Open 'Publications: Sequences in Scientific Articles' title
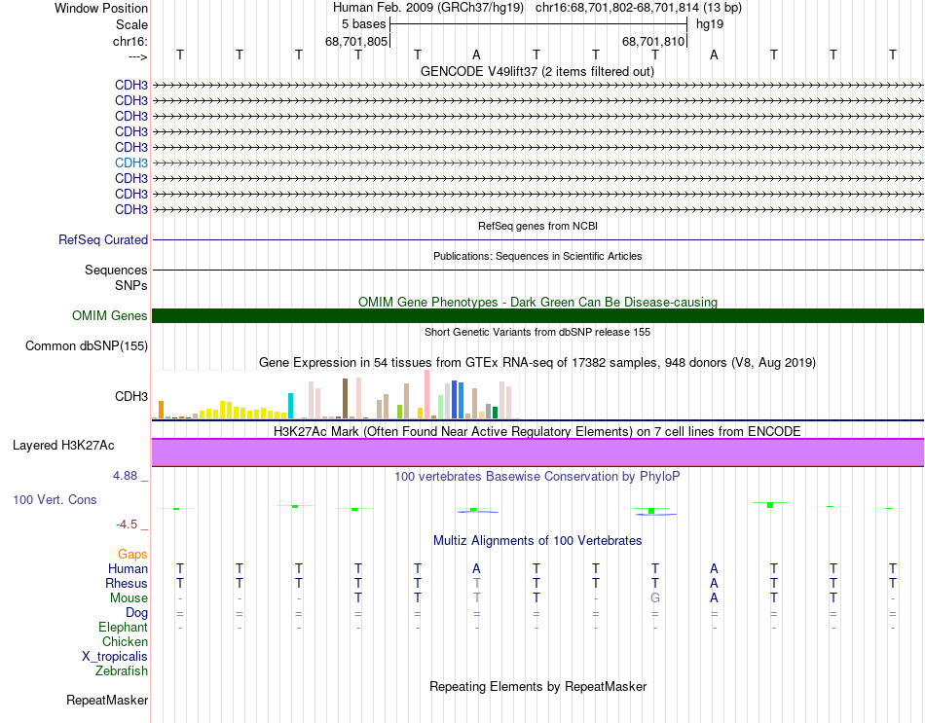Viewport: 925px width, 723px height. click(537, 256)
